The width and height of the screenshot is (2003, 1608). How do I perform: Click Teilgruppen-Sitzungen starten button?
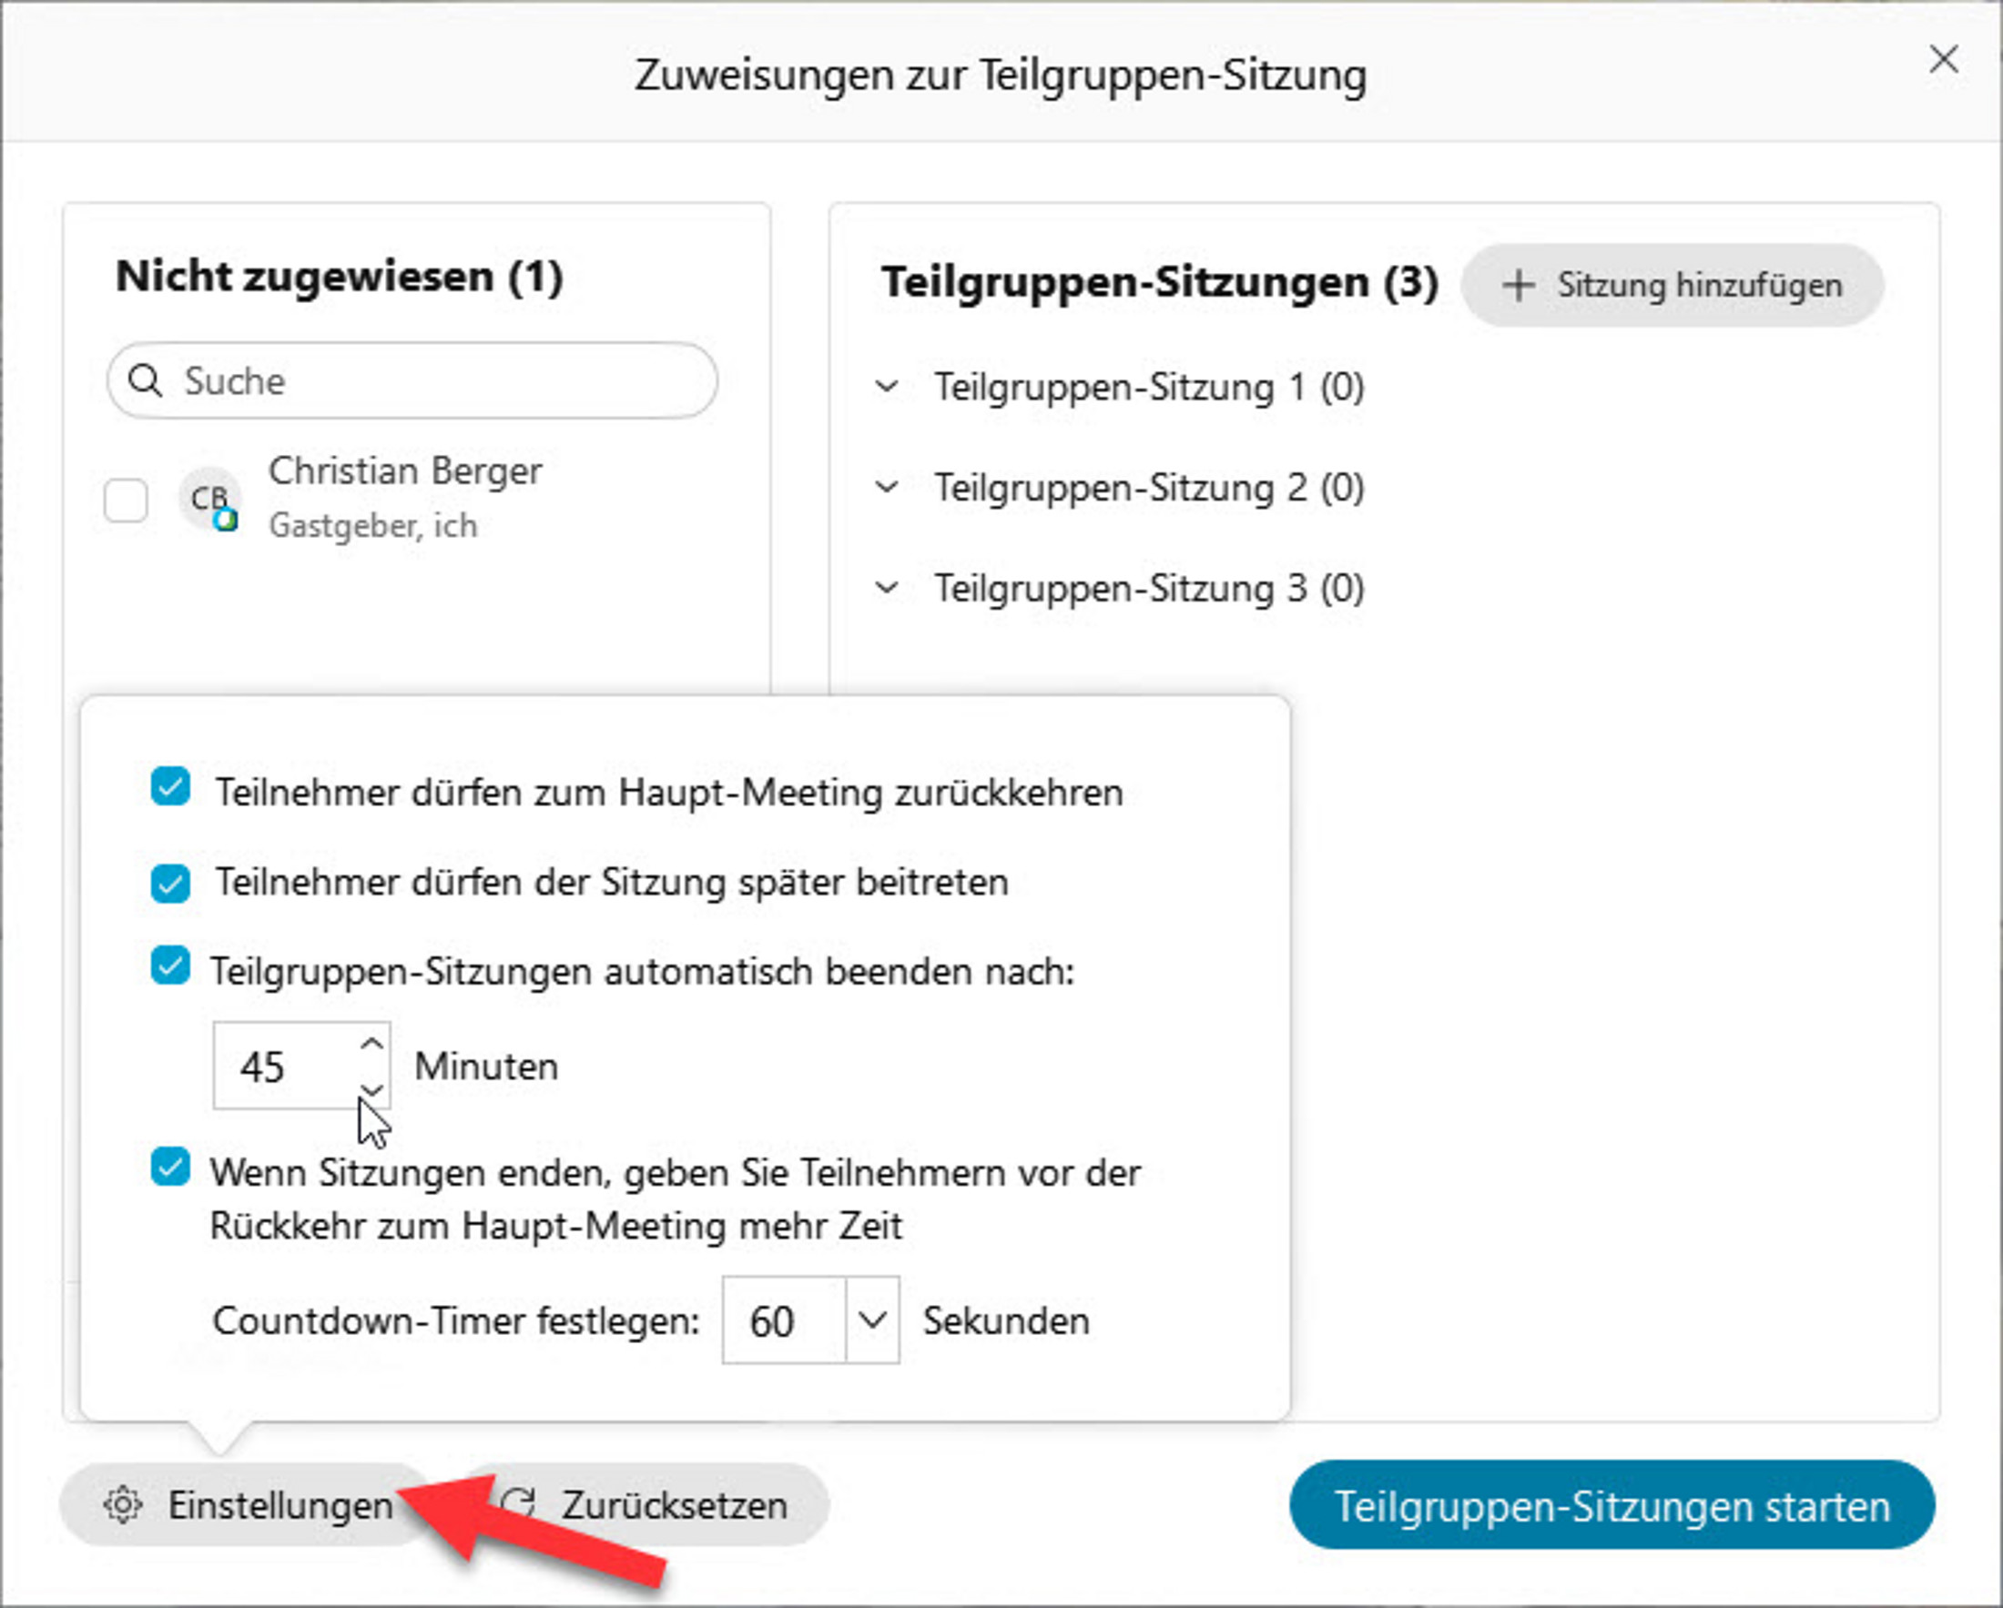click(1612, 1505)
